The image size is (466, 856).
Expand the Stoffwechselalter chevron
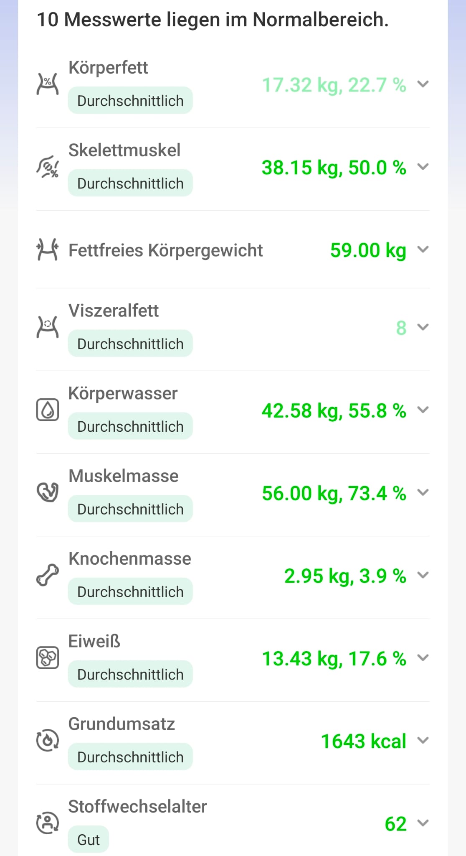click(x=423, y=823)
